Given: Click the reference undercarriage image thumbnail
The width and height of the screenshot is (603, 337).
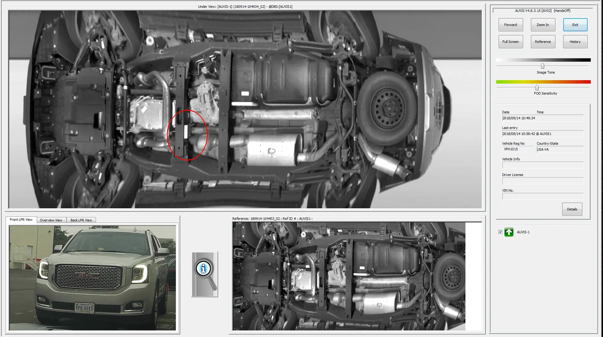Looking at the screenshot, I should click(349, 276).
